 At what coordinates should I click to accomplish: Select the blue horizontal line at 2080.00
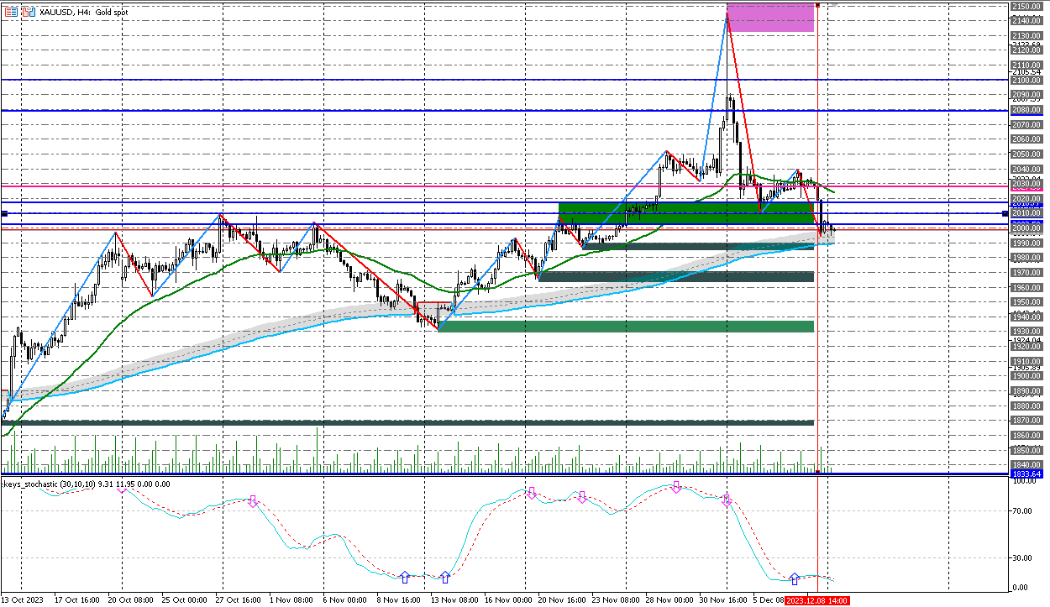point(504,110)
